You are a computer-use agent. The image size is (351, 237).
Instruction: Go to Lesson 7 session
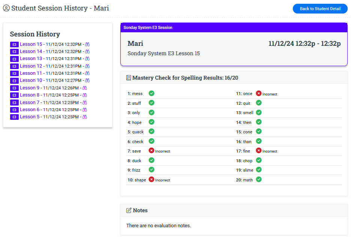click(30, 103)
